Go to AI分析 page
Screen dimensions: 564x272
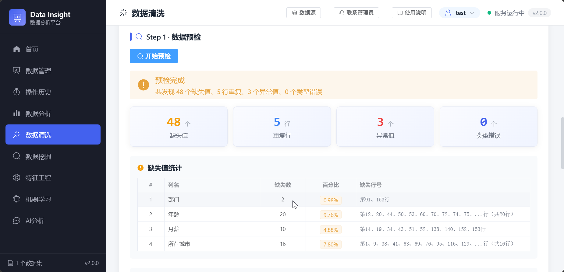point(53,221)
